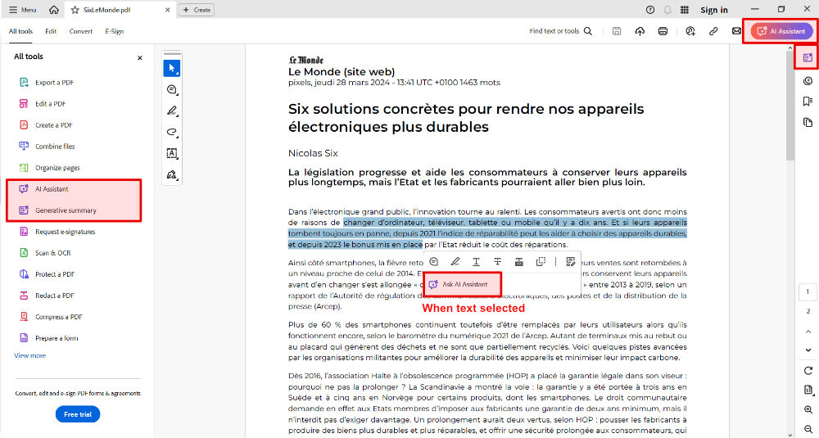Click the Find text or tools field
The height and width of the screenshot is (438, 819).
coord(560,31)
